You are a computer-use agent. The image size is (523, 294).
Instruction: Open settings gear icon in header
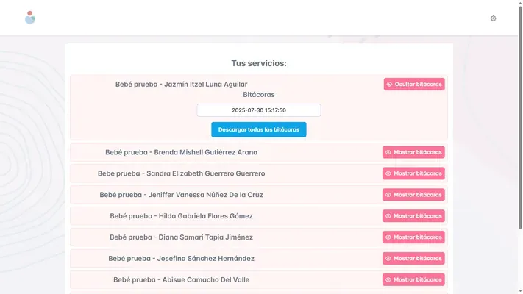click(493, 18)
